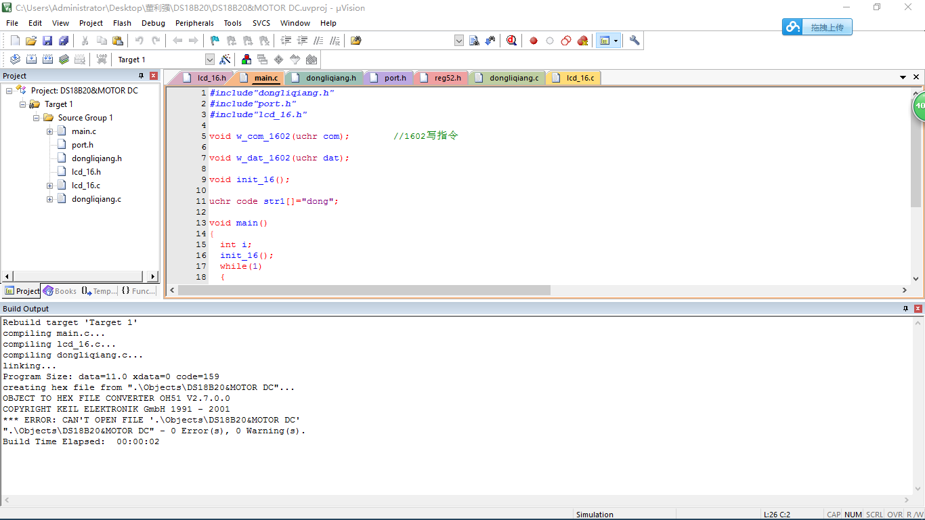Save all files icon
Screen dimensions: 925x520
(x=63, y=41)
